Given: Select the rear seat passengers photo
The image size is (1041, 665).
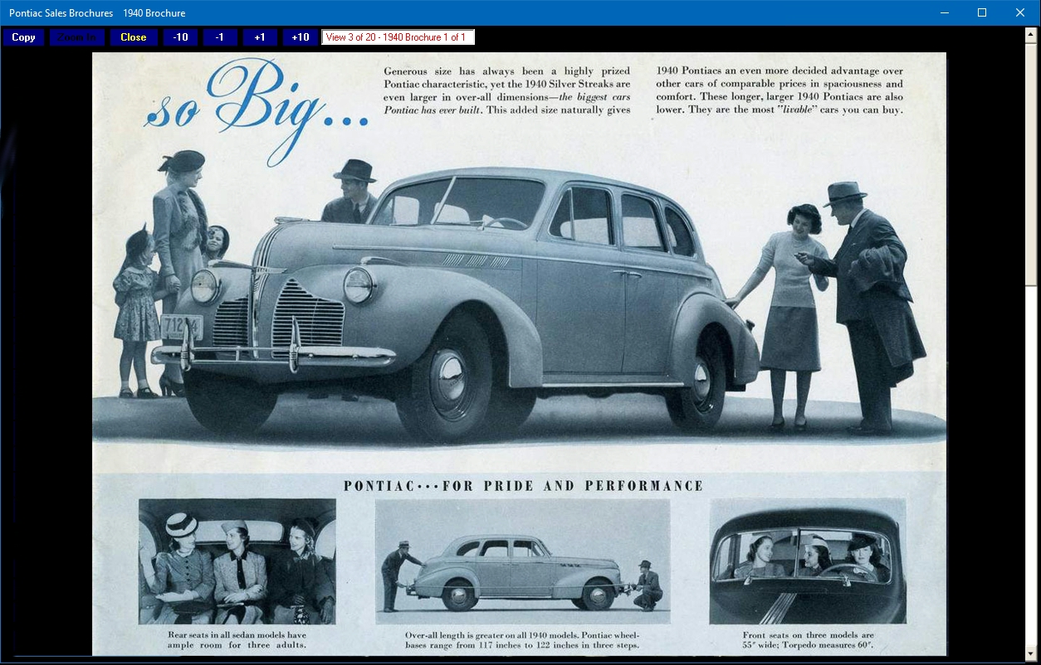Looking at the screenshot, I should click(237, 561).
